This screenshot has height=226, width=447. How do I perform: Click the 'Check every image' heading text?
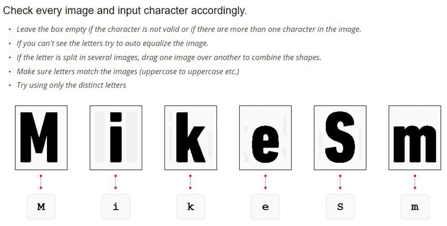tap(125, 11)
